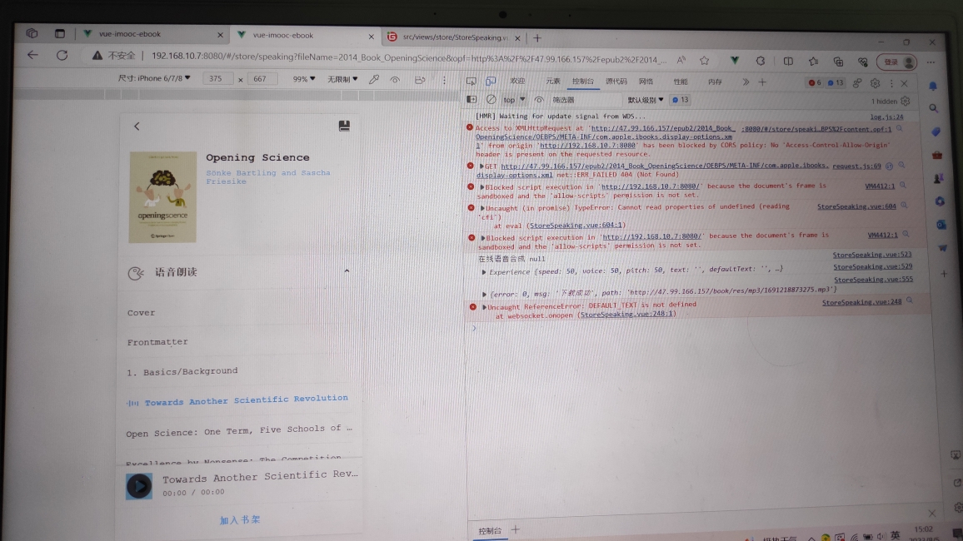The height and width of the screenshot is (541, 963).
Task: Switch to the 内存 DevTools tab
Action: [x=715, y=82]
